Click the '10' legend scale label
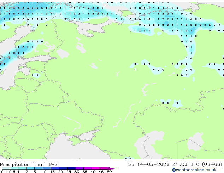Viewport: 224px width, 173px height. (x=44, y=172)
